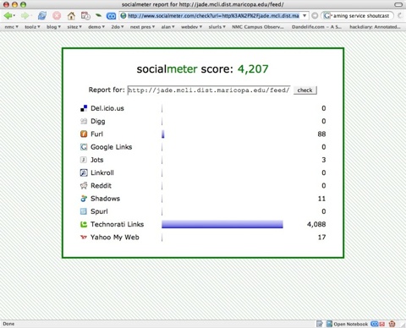Viewport: 406px width, 328px height.
Task: Open the NMC Campus Observer bookmark
Action: (258, 27)
